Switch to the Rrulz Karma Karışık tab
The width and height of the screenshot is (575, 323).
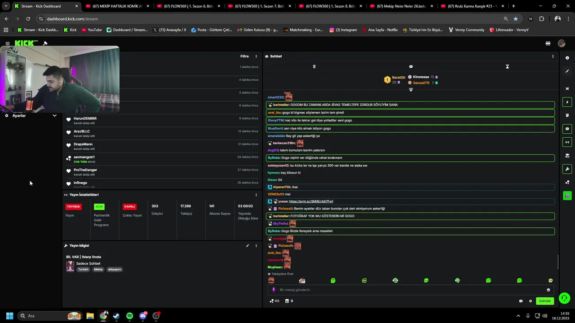[471, 6]
